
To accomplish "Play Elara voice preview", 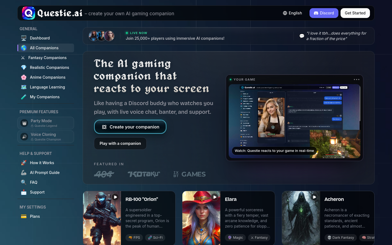I will [x=215, y=197].
